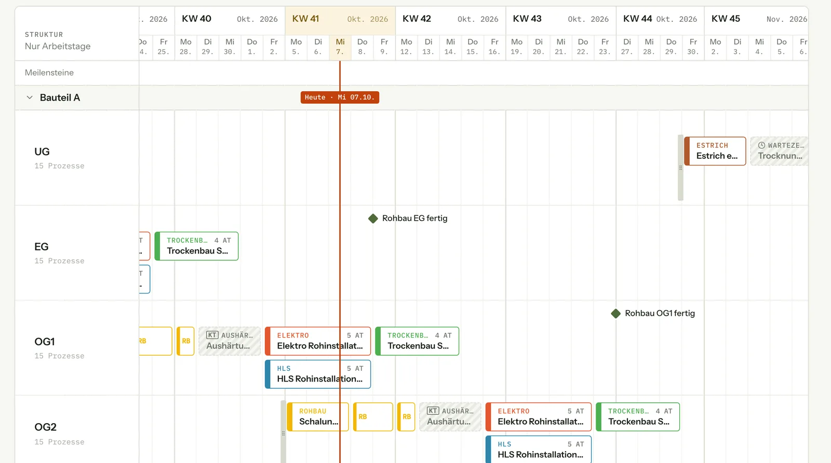Click the KW 42 week header
Image resolution: width=831 pixels, height=463 pixels.
[450, 19]
